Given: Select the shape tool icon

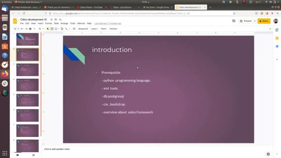Looking at the screenshot, I should coord(62,29).
